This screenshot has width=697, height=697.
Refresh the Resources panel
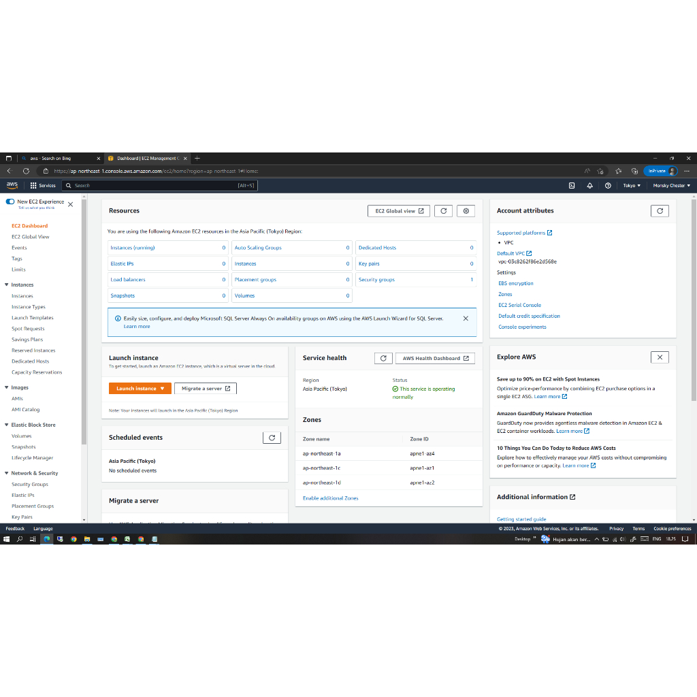pyautogui.click(x=443, y=211)
